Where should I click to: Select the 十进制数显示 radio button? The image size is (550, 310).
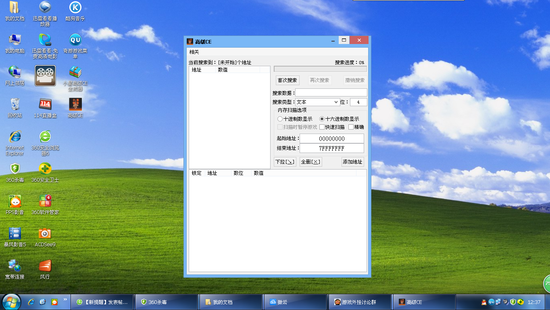pos(280,119)
